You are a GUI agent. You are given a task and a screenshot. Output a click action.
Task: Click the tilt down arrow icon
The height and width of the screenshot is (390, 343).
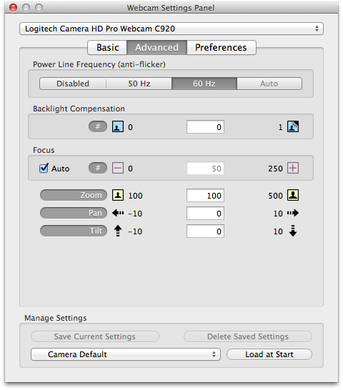click(x=293, y=231)
